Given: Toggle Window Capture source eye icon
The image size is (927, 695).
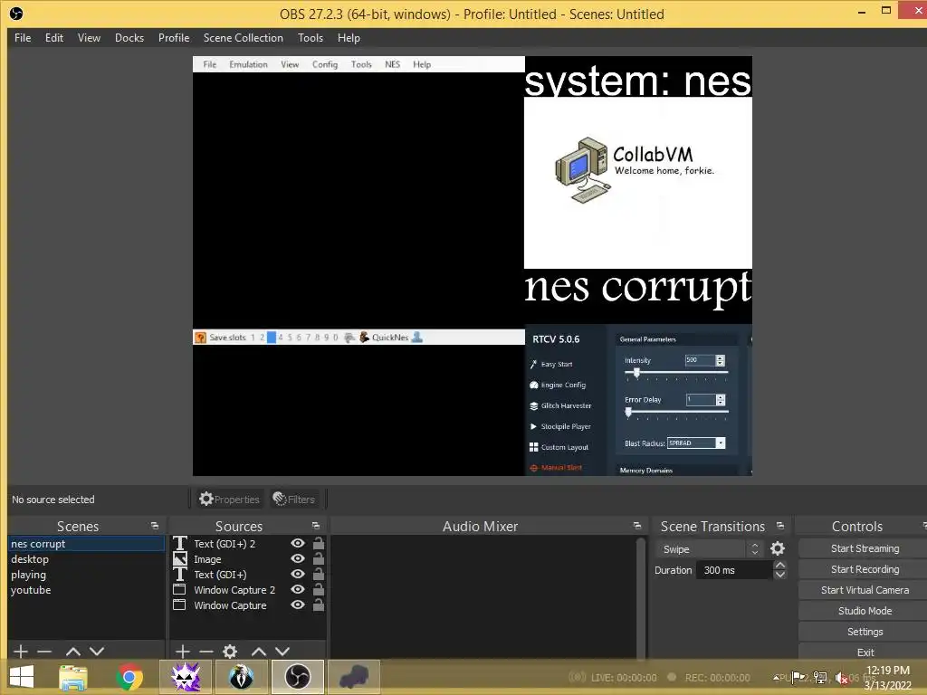Looking at the screenshot, I should [x=298, y=605].
